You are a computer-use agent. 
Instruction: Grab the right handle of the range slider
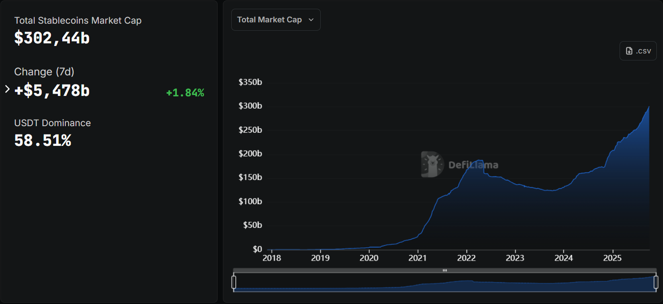click(x=656, y=282)
